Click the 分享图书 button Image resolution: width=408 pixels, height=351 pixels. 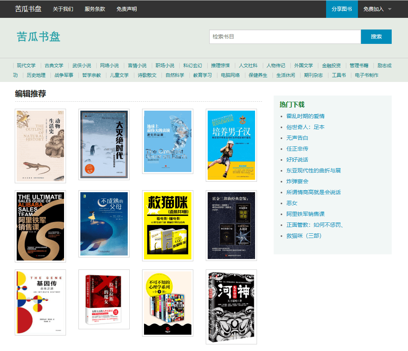tap(342, 9)
